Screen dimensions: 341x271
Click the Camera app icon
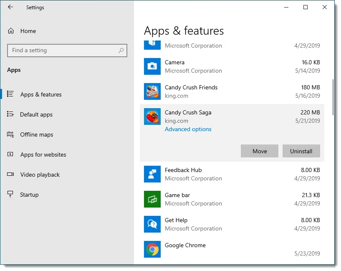[x=152, y=66]
